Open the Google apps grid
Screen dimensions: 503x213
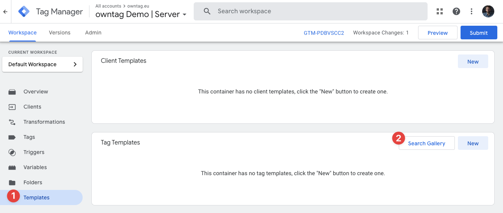tap(440, 11)
